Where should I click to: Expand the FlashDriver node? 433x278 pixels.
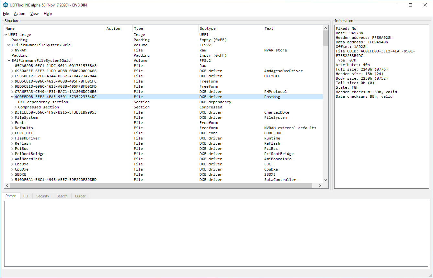pyautogui.click(x=12, y=138)
